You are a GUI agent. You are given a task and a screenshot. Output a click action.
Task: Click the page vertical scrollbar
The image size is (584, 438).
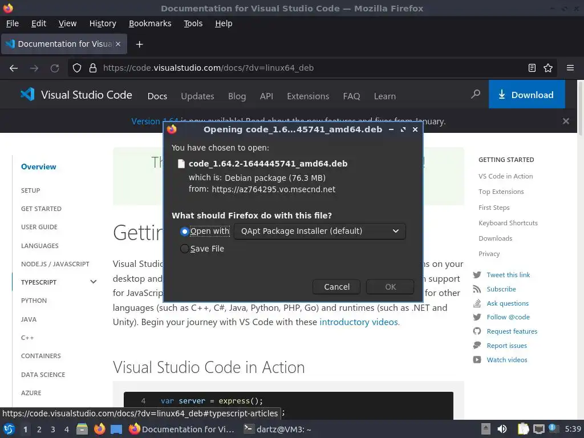580,109
